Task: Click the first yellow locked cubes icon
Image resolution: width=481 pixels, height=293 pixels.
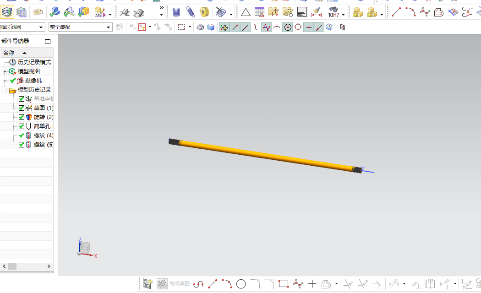Action: 358,12
